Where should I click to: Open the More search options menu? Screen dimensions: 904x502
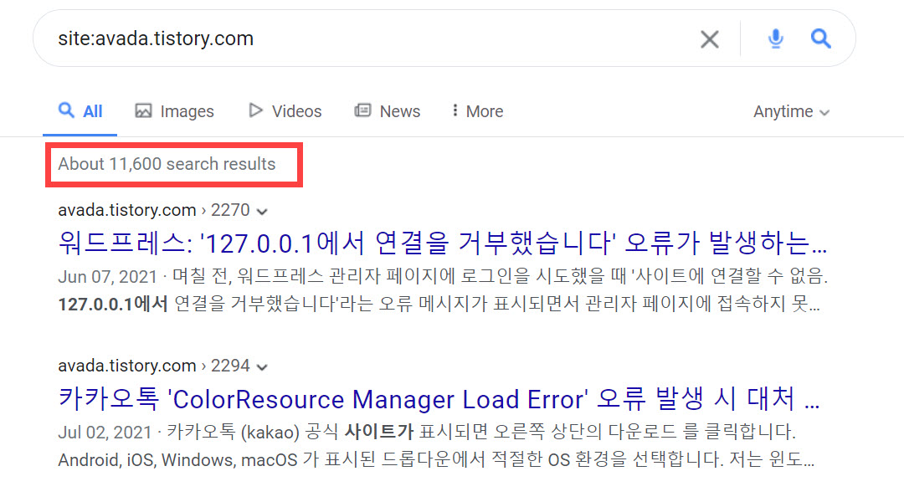(475, 110)
